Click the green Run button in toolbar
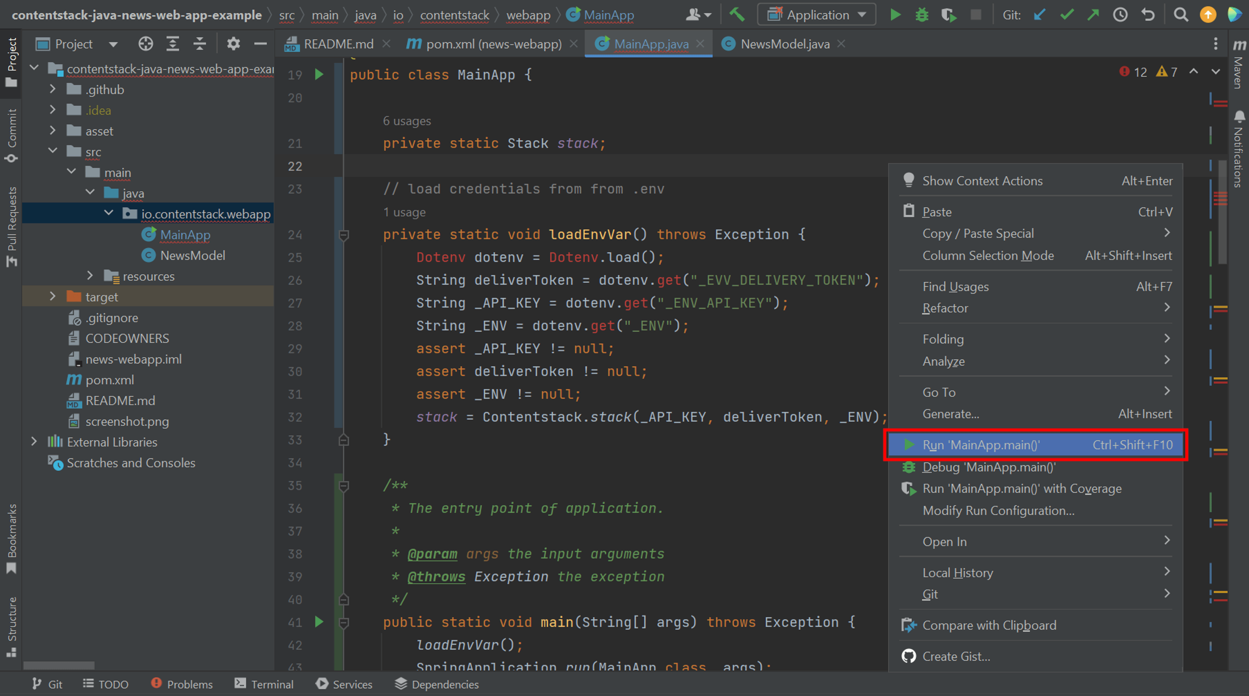This screenshot has width=1249, height=696. coord(895,15)
